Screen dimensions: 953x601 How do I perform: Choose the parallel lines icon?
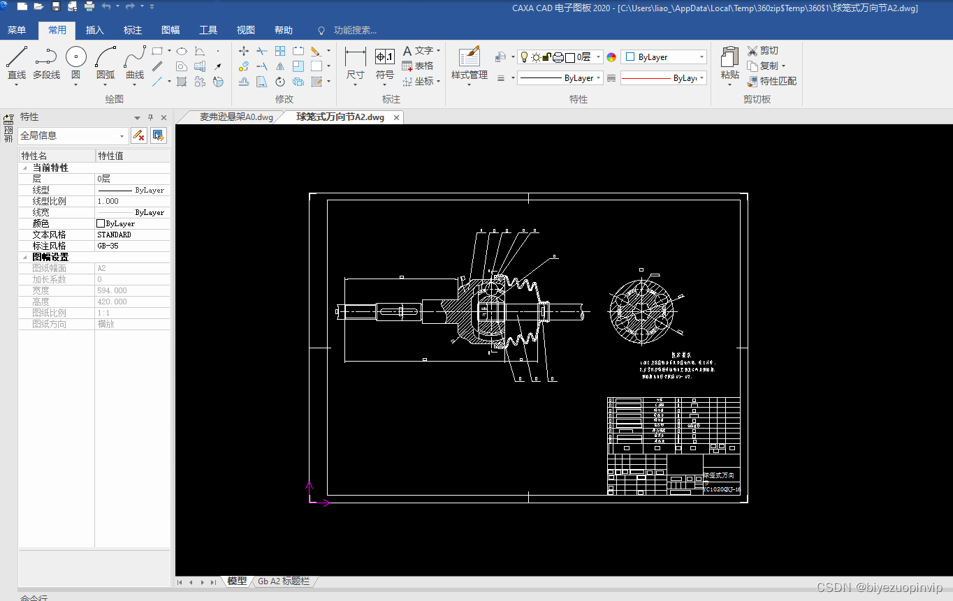(x=157, y=66)
